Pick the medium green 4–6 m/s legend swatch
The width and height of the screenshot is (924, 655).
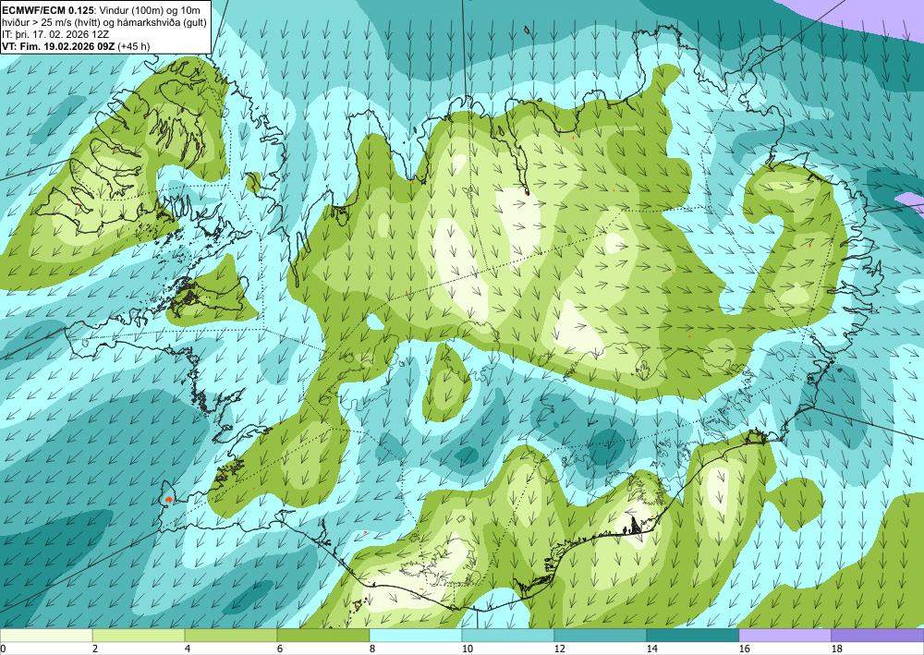point(231,636)
